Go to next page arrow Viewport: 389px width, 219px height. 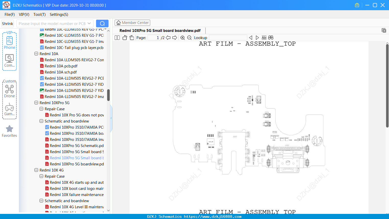175,38
